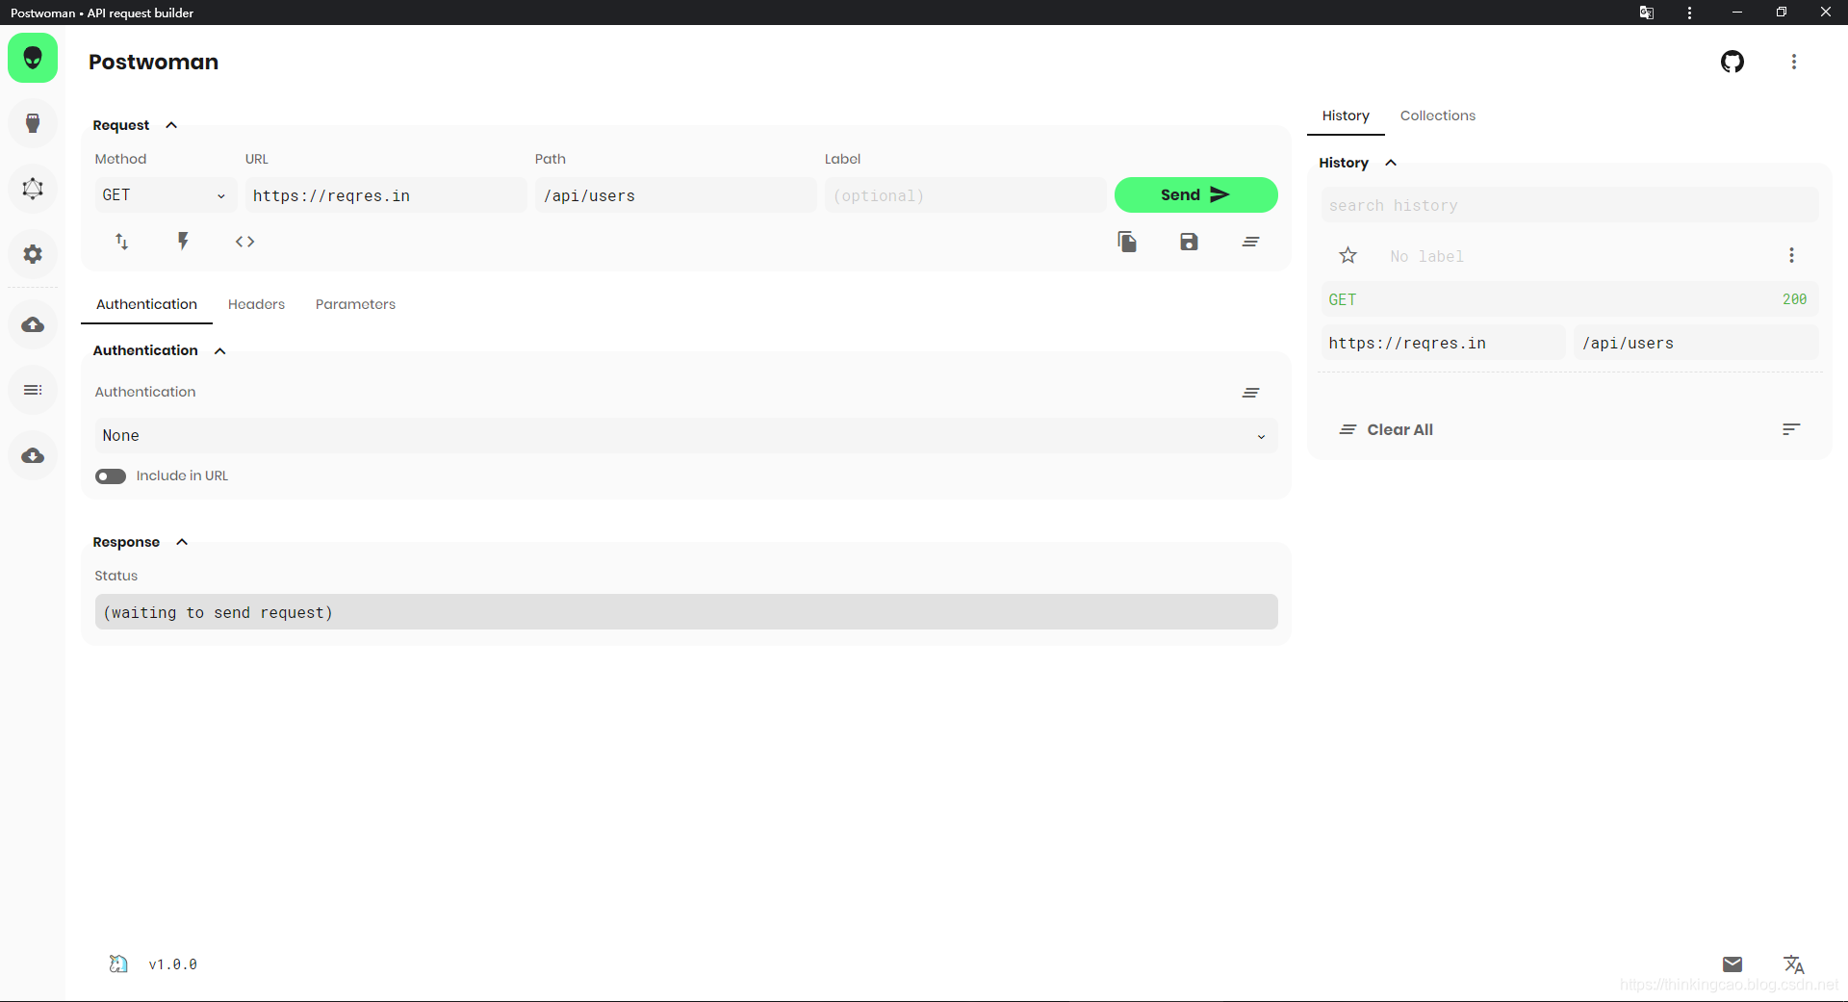
Task: Open the title bar three-dot menu
Action: click(1689, 13)
